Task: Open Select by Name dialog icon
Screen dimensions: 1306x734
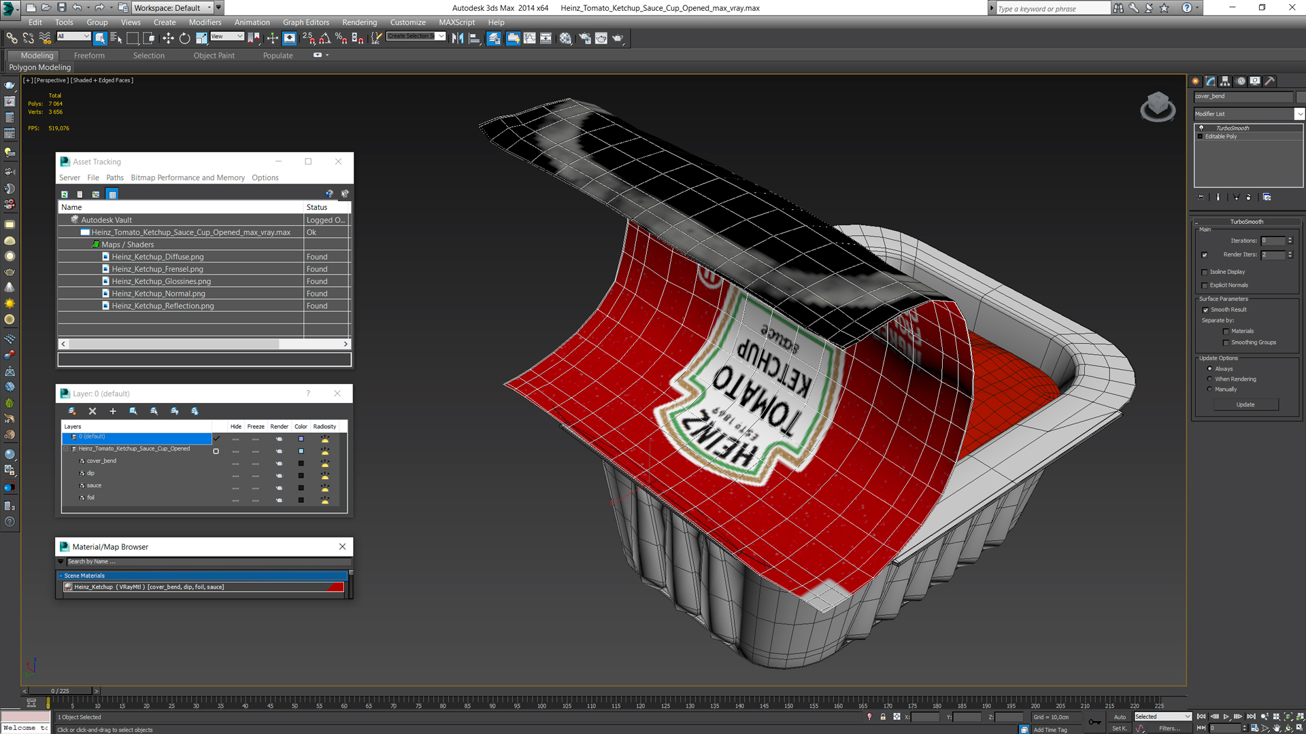Action: (116, 38)
